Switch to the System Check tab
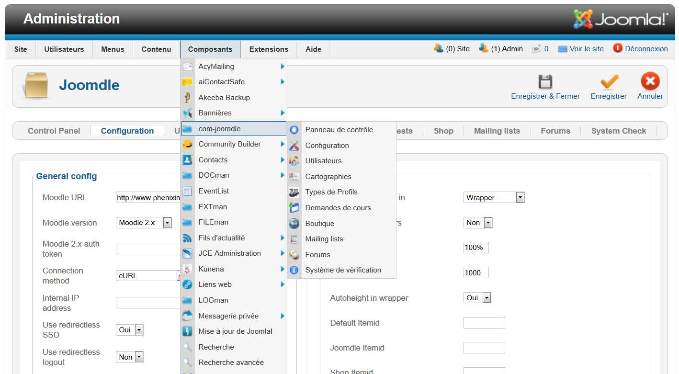 (x=618, y=131)
